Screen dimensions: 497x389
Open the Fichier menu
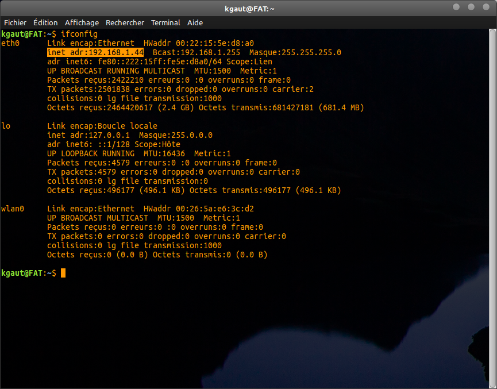click(15, 22)
